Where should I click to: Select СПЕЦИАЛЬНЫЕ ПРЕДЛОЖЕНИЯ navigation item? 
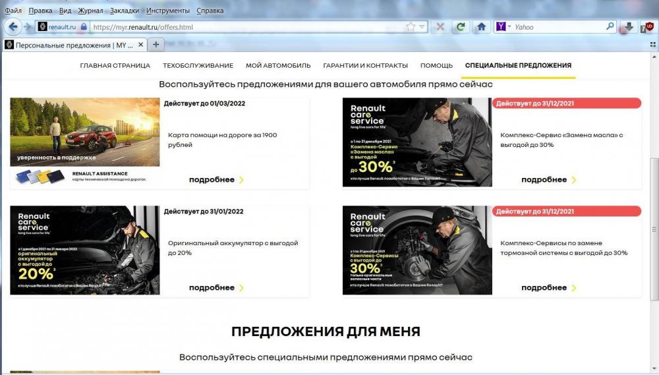[x=518, y=66]
